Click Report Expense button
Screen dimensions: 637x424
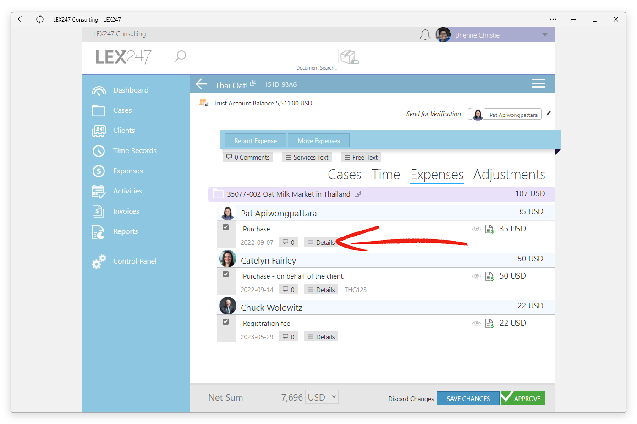coord(255,141)
